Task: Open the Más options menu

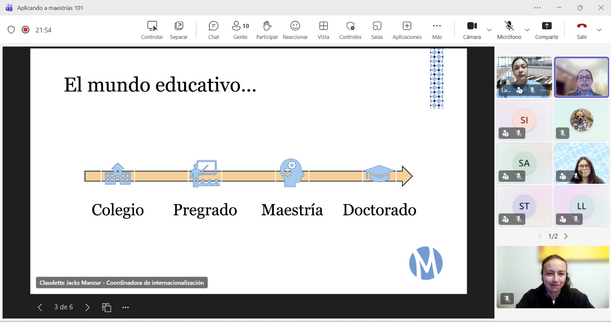Action: click(437, 30)
